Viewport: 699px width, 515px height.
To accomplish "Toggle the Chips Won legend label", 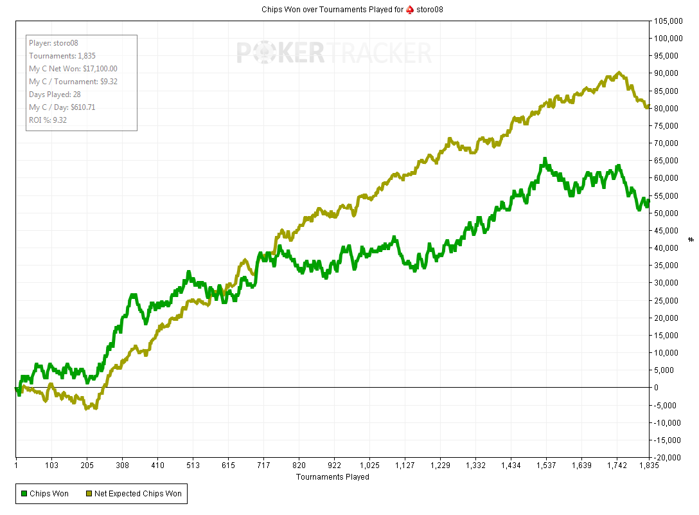I will 49,494.
